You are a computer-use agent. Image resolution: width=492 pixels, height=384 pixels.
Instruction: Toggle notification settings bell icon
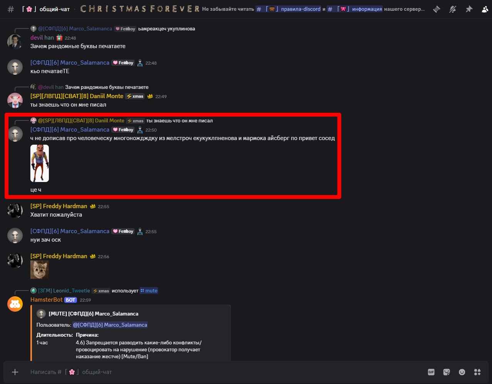click(453, 9)
